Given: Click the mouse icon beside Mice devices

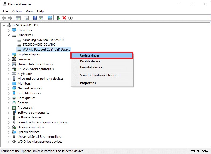Looking at the screenshot, I should tap(14, 79).
